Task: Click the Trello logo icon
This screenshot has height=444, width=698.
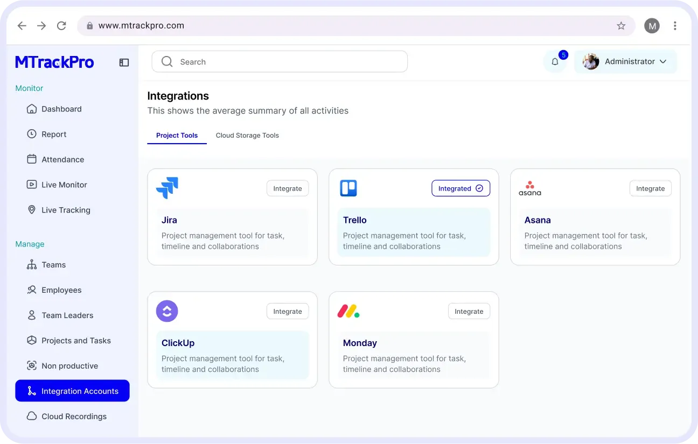Action: [x=348, y=188]
